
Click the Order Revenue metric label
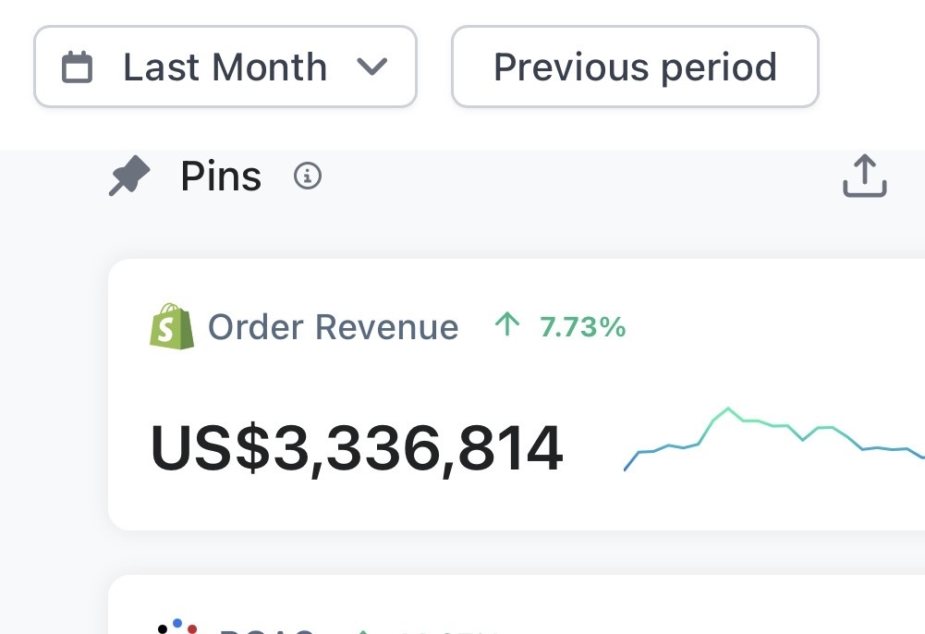click(332, 326)
